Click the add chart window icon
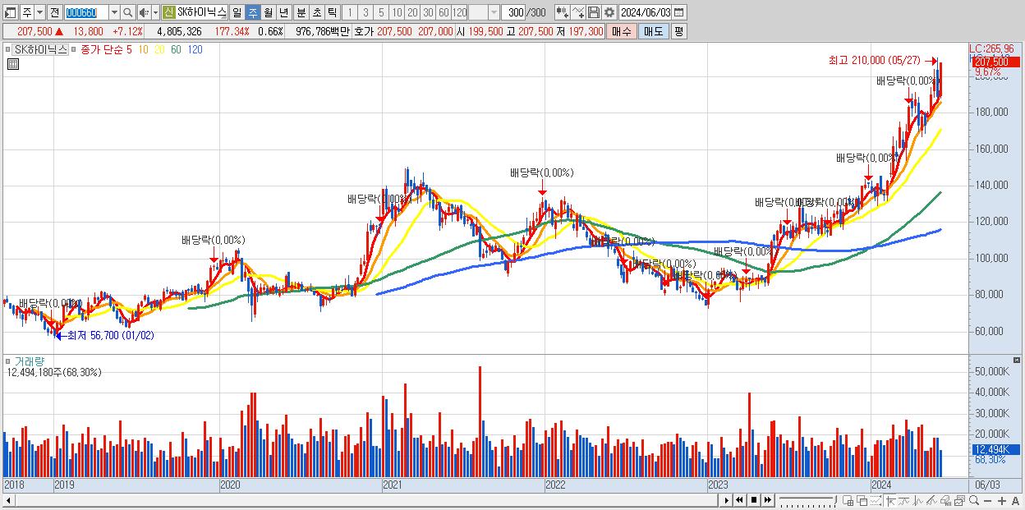 pyautogui.click(x=848, y=501)
